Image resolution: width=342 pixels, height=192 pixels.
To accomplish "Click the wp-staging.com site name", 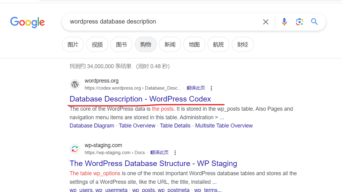I will point(103,145).
